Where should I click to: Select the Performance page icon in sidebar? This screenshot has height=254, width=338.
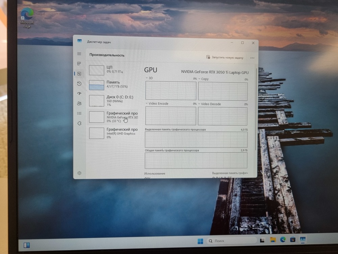click(x=79, y=73)
